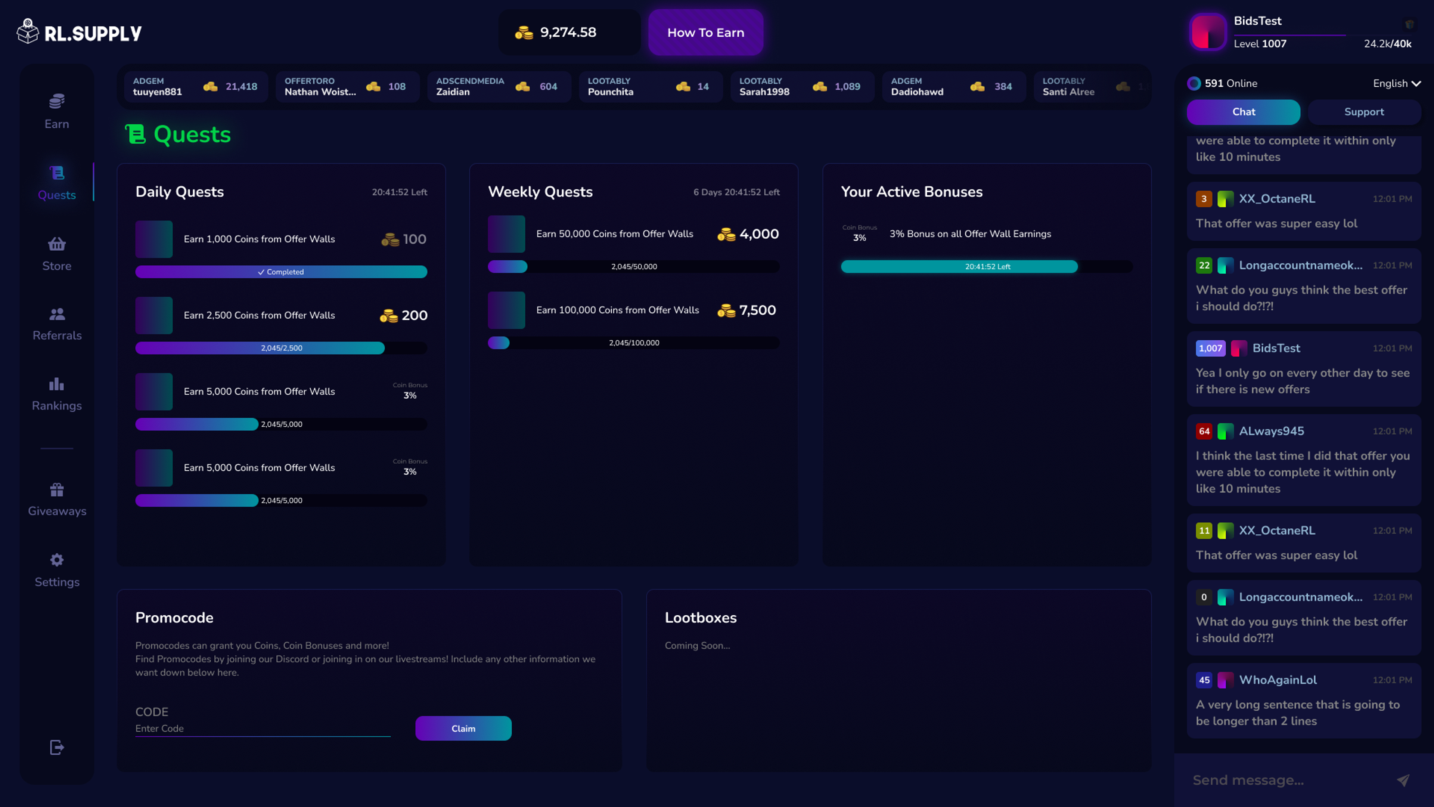1434x807 pixels.
Task: Click the 2,045/2,500 progress bar
Action: [281, 348]
